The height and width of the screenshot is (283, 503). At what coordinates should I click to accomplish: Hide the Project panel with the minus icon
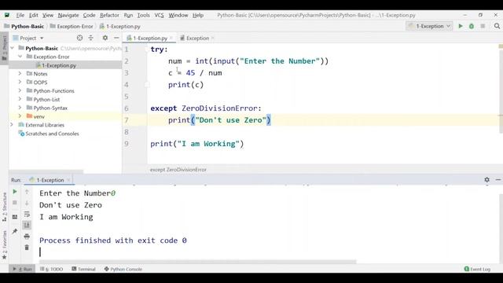pos(116,38)
